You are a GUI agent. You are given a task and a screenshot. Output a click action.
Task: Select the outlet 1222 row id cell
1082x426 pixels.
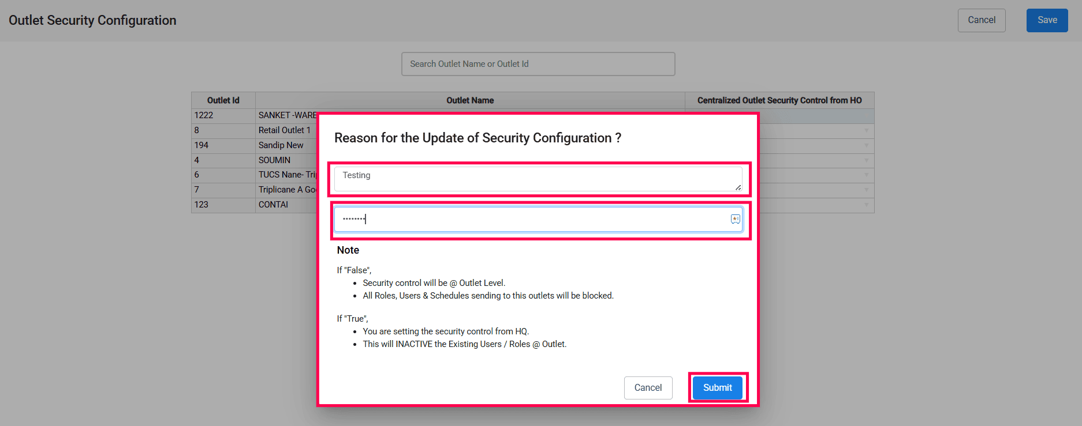pos(223,116)
